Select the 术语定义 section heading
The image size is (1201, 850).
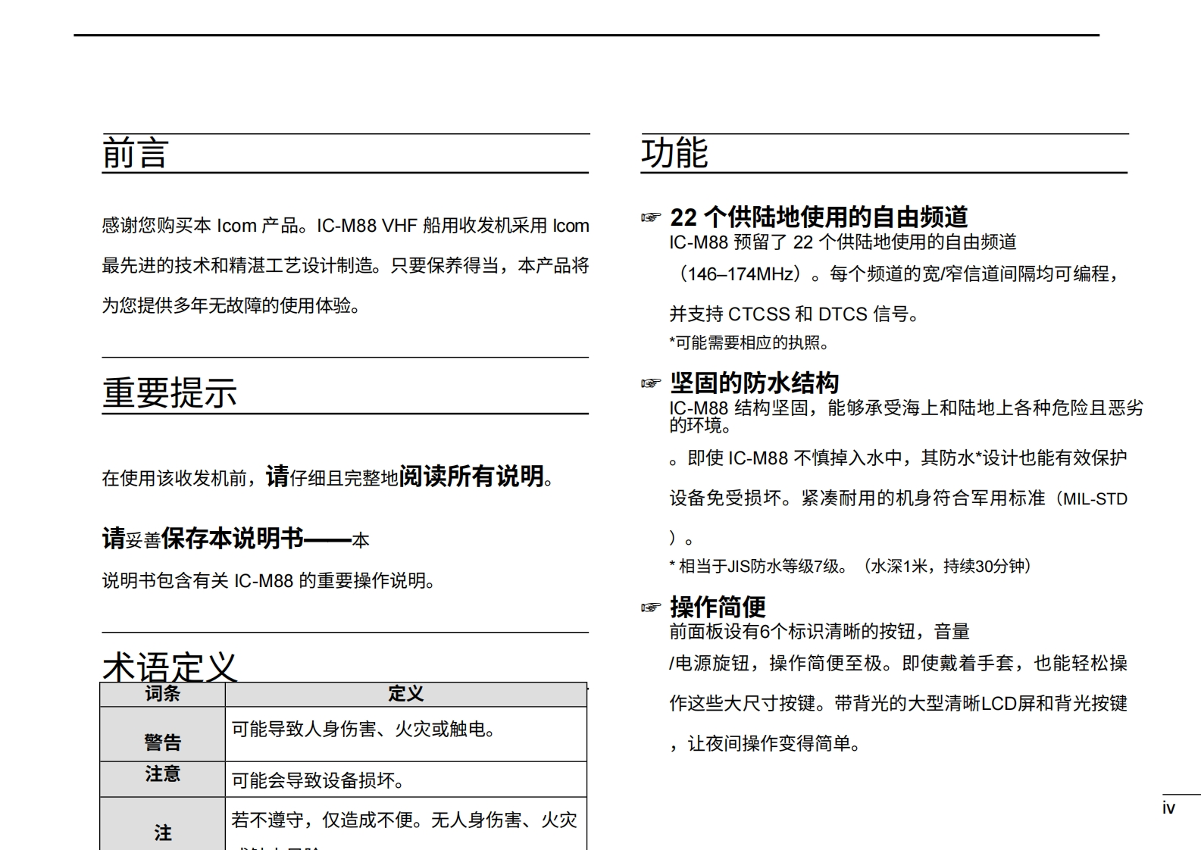[x=170, y=667]
